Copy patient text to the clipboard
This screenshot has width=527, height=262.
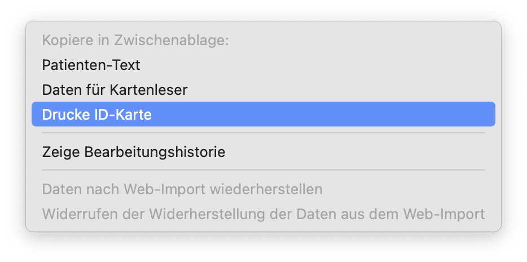[x=91, y=65]
